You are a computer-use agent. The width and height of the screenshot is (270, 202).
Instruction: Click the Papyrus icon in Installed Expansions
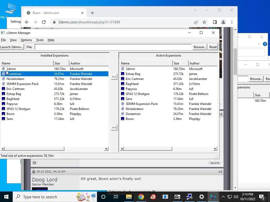pyautogui.click(x=3, y=104)
